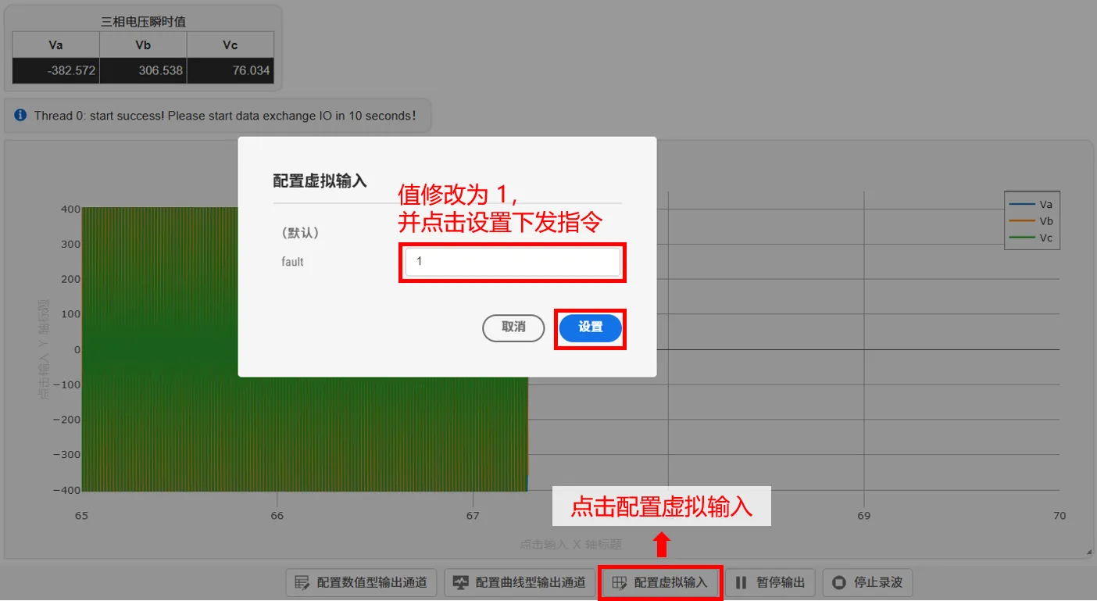
Task: Click 暂停输出 pause button
Action: coord(771,582)
